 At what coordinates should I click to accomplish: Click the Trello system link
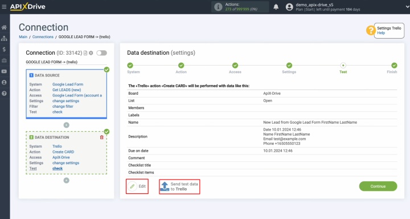coord(57,147)
